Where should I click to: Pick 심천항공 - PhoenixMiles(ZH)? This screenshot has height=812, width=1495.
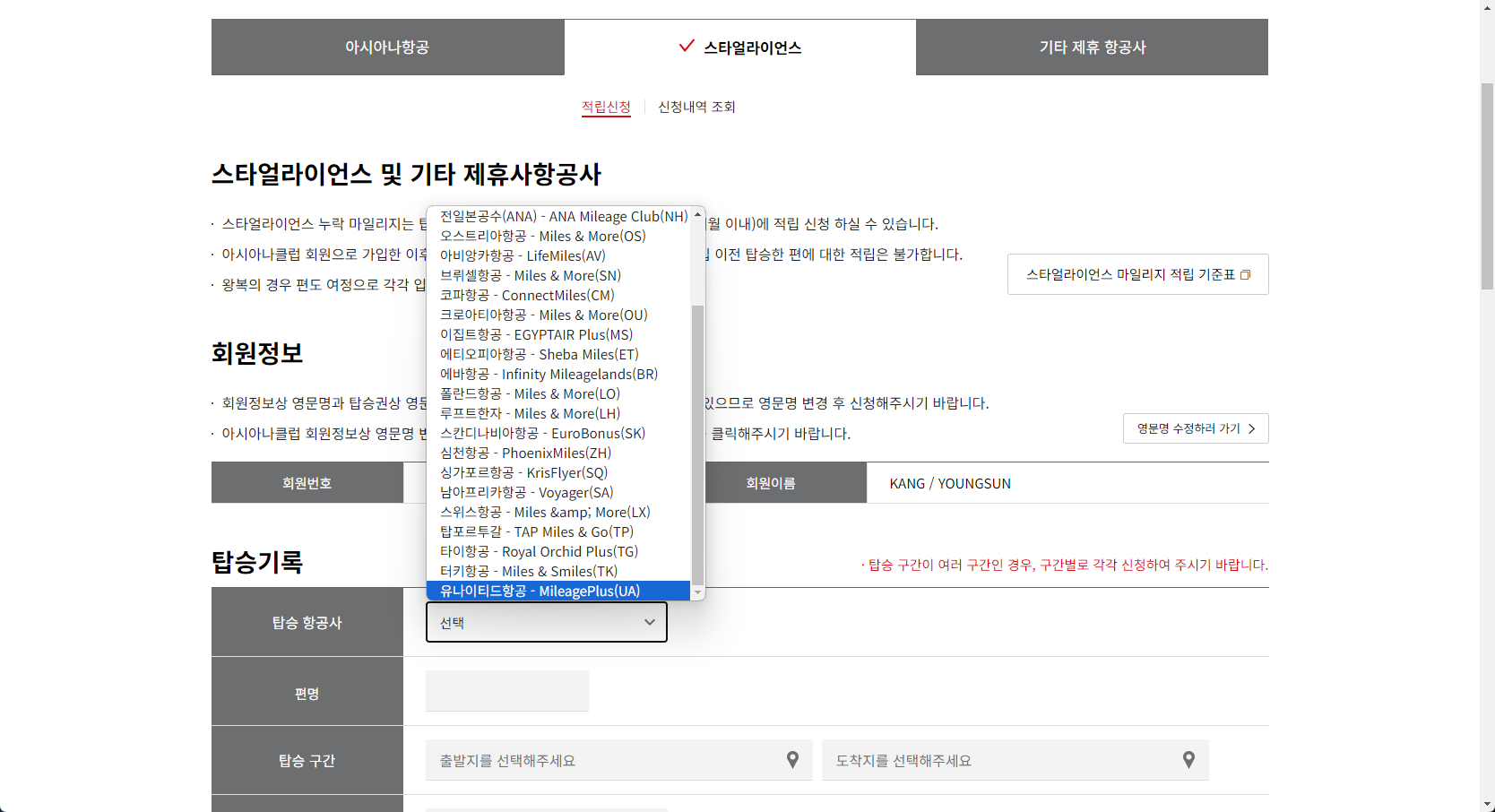pyautogui.click(x=558, y=453)
